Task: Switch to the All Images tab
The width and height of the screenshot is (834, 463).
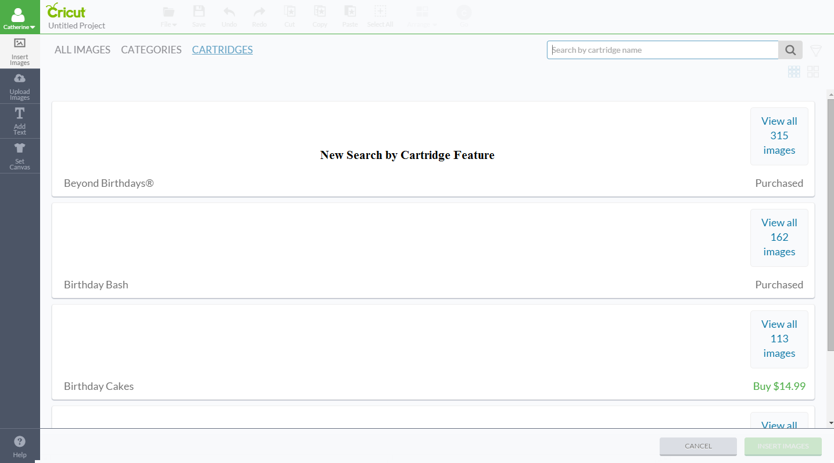Action: click(x=83, y=50)
